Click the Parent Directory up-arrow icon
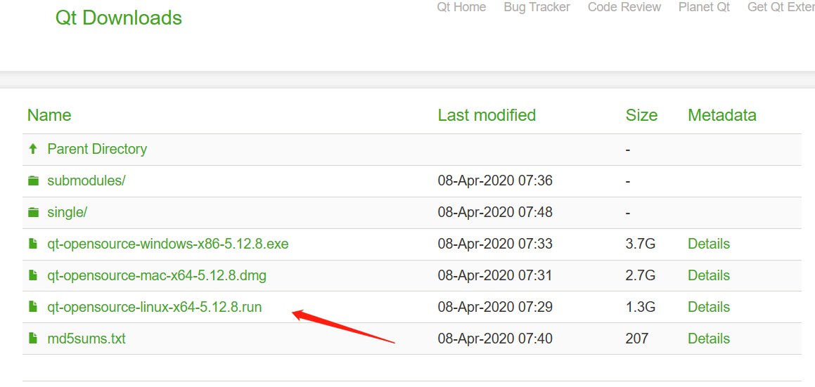This screenshot has height=387, width=815. click(x=32, y=149)
